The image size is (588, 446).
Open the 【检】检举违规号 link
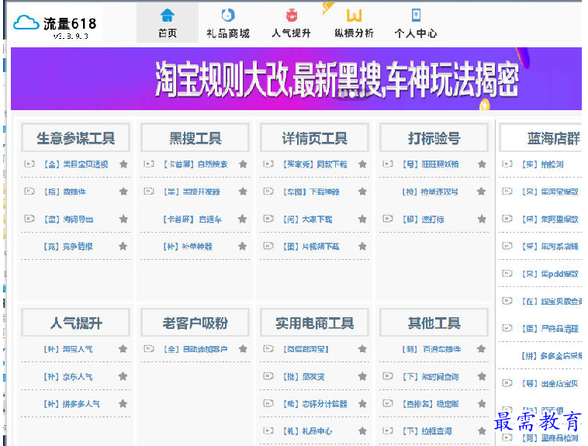tap(430, 192)
